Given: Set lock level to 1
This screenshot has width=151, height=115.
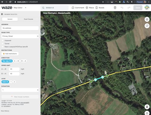Looking at the screenshot, I should point(11,82).
